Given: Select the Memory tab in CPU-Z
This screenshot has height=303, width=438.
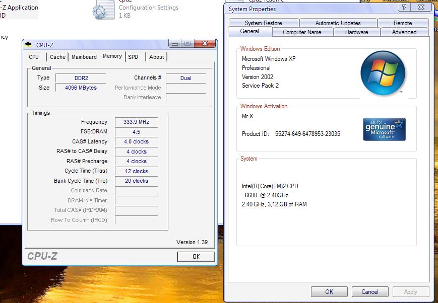Looking at the screenshot, I should pos(112,56).
